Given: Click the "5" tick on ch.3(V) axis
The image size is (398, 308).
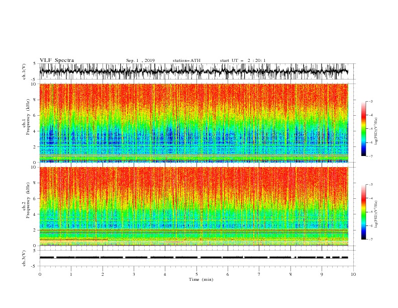Looking at the screenshot, I should pyautogui.click(x=35, y=250).
